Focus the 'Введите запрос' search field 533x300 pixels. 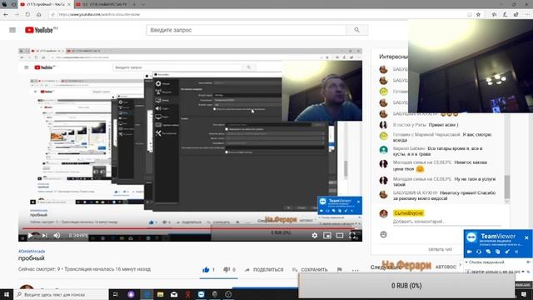tap(247, 30)
